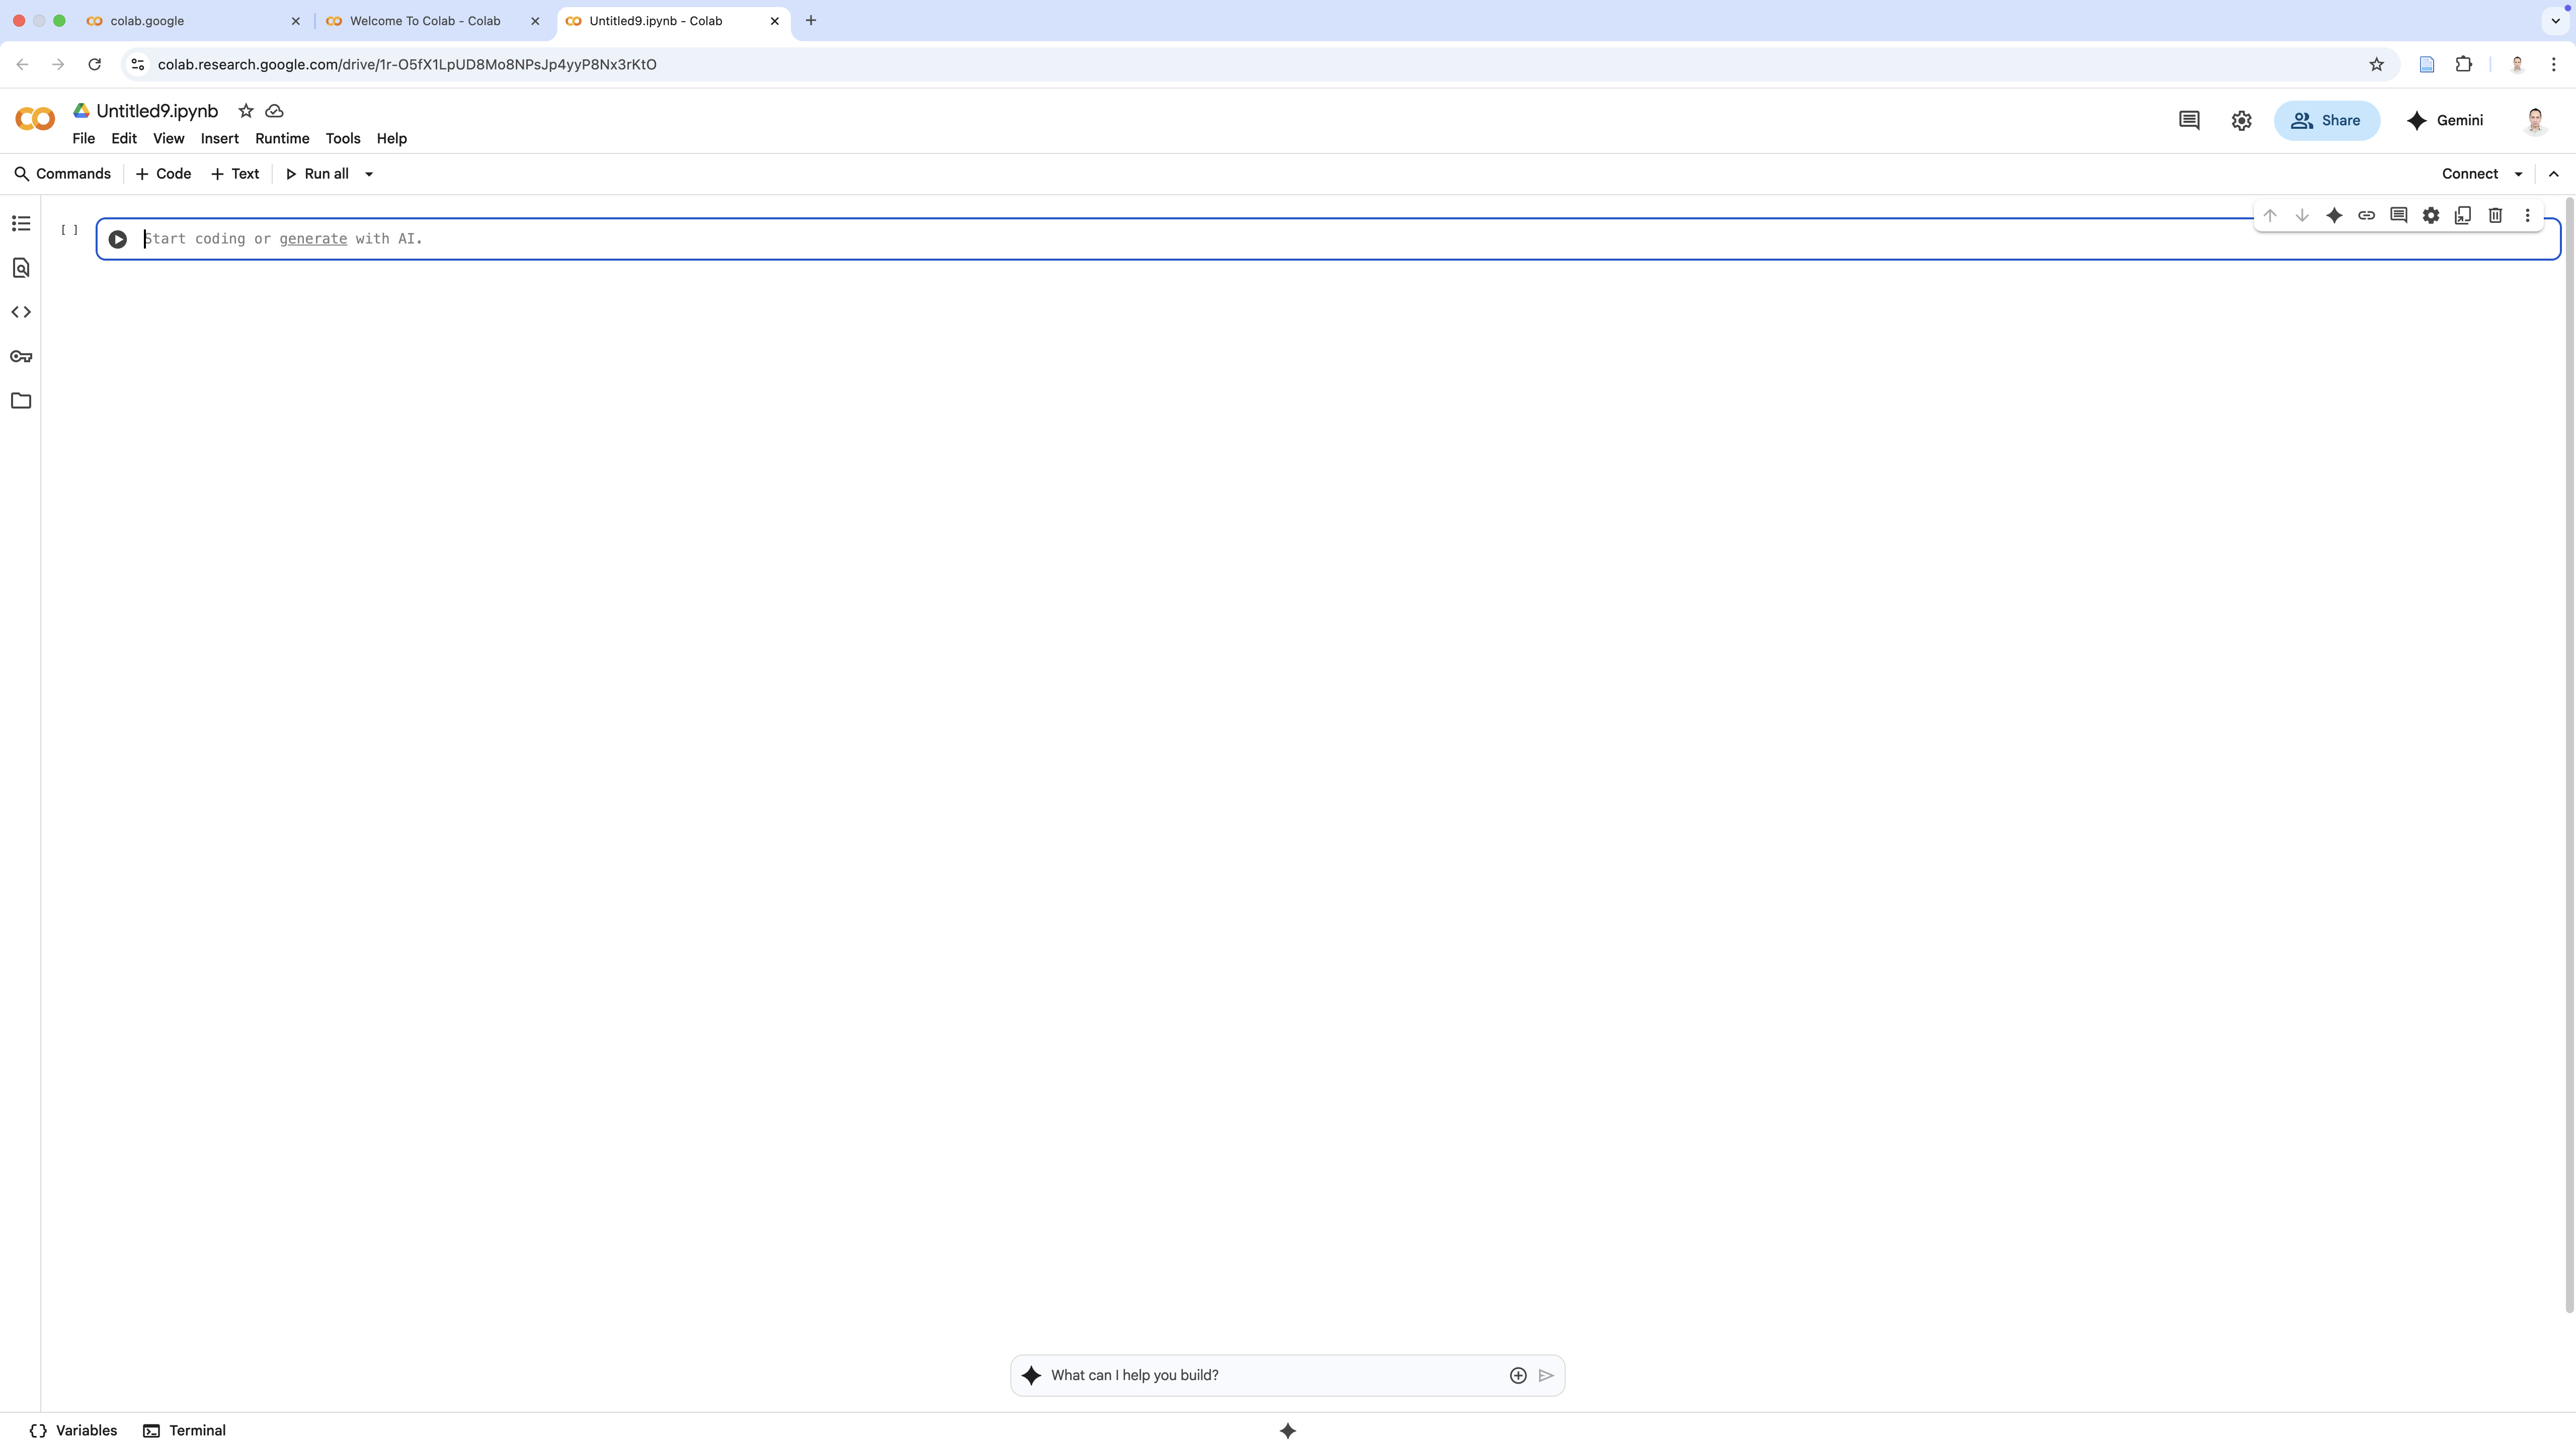Open the Files folder sidebar icon
This screenshot has width=2576, height=1449.
21,401
